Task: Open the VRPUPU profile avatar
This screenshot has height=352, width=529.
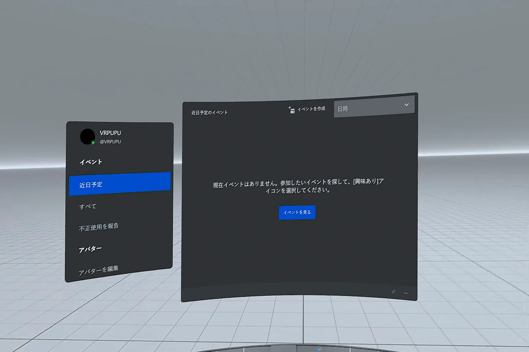Action: click(x=87, y=136)
